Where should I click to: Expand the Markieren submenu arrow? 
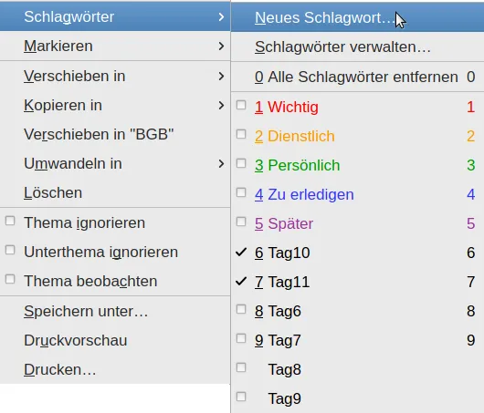click(x=221, y=46)
